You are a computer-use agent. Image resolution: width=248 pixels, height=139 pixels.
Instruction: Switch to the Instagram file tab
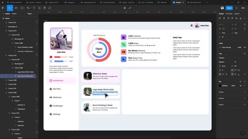point(71,3)
